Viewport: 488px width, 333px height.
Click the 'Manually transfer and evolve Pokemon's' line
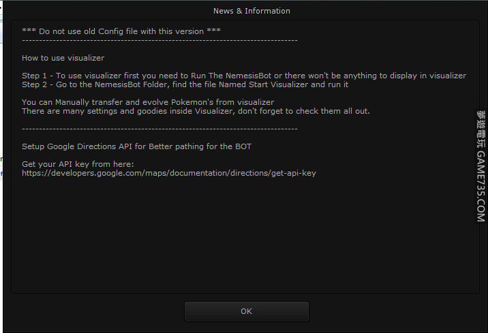(x=147, y=102)
